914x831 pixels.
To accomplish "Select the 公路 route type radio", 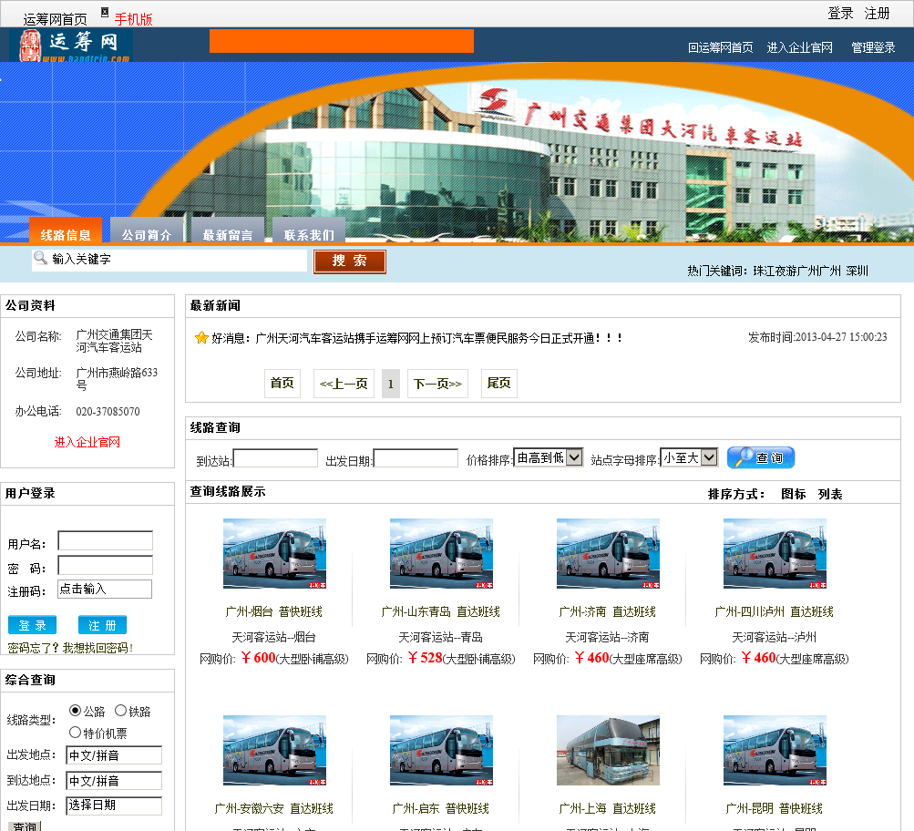I will 75,711.
